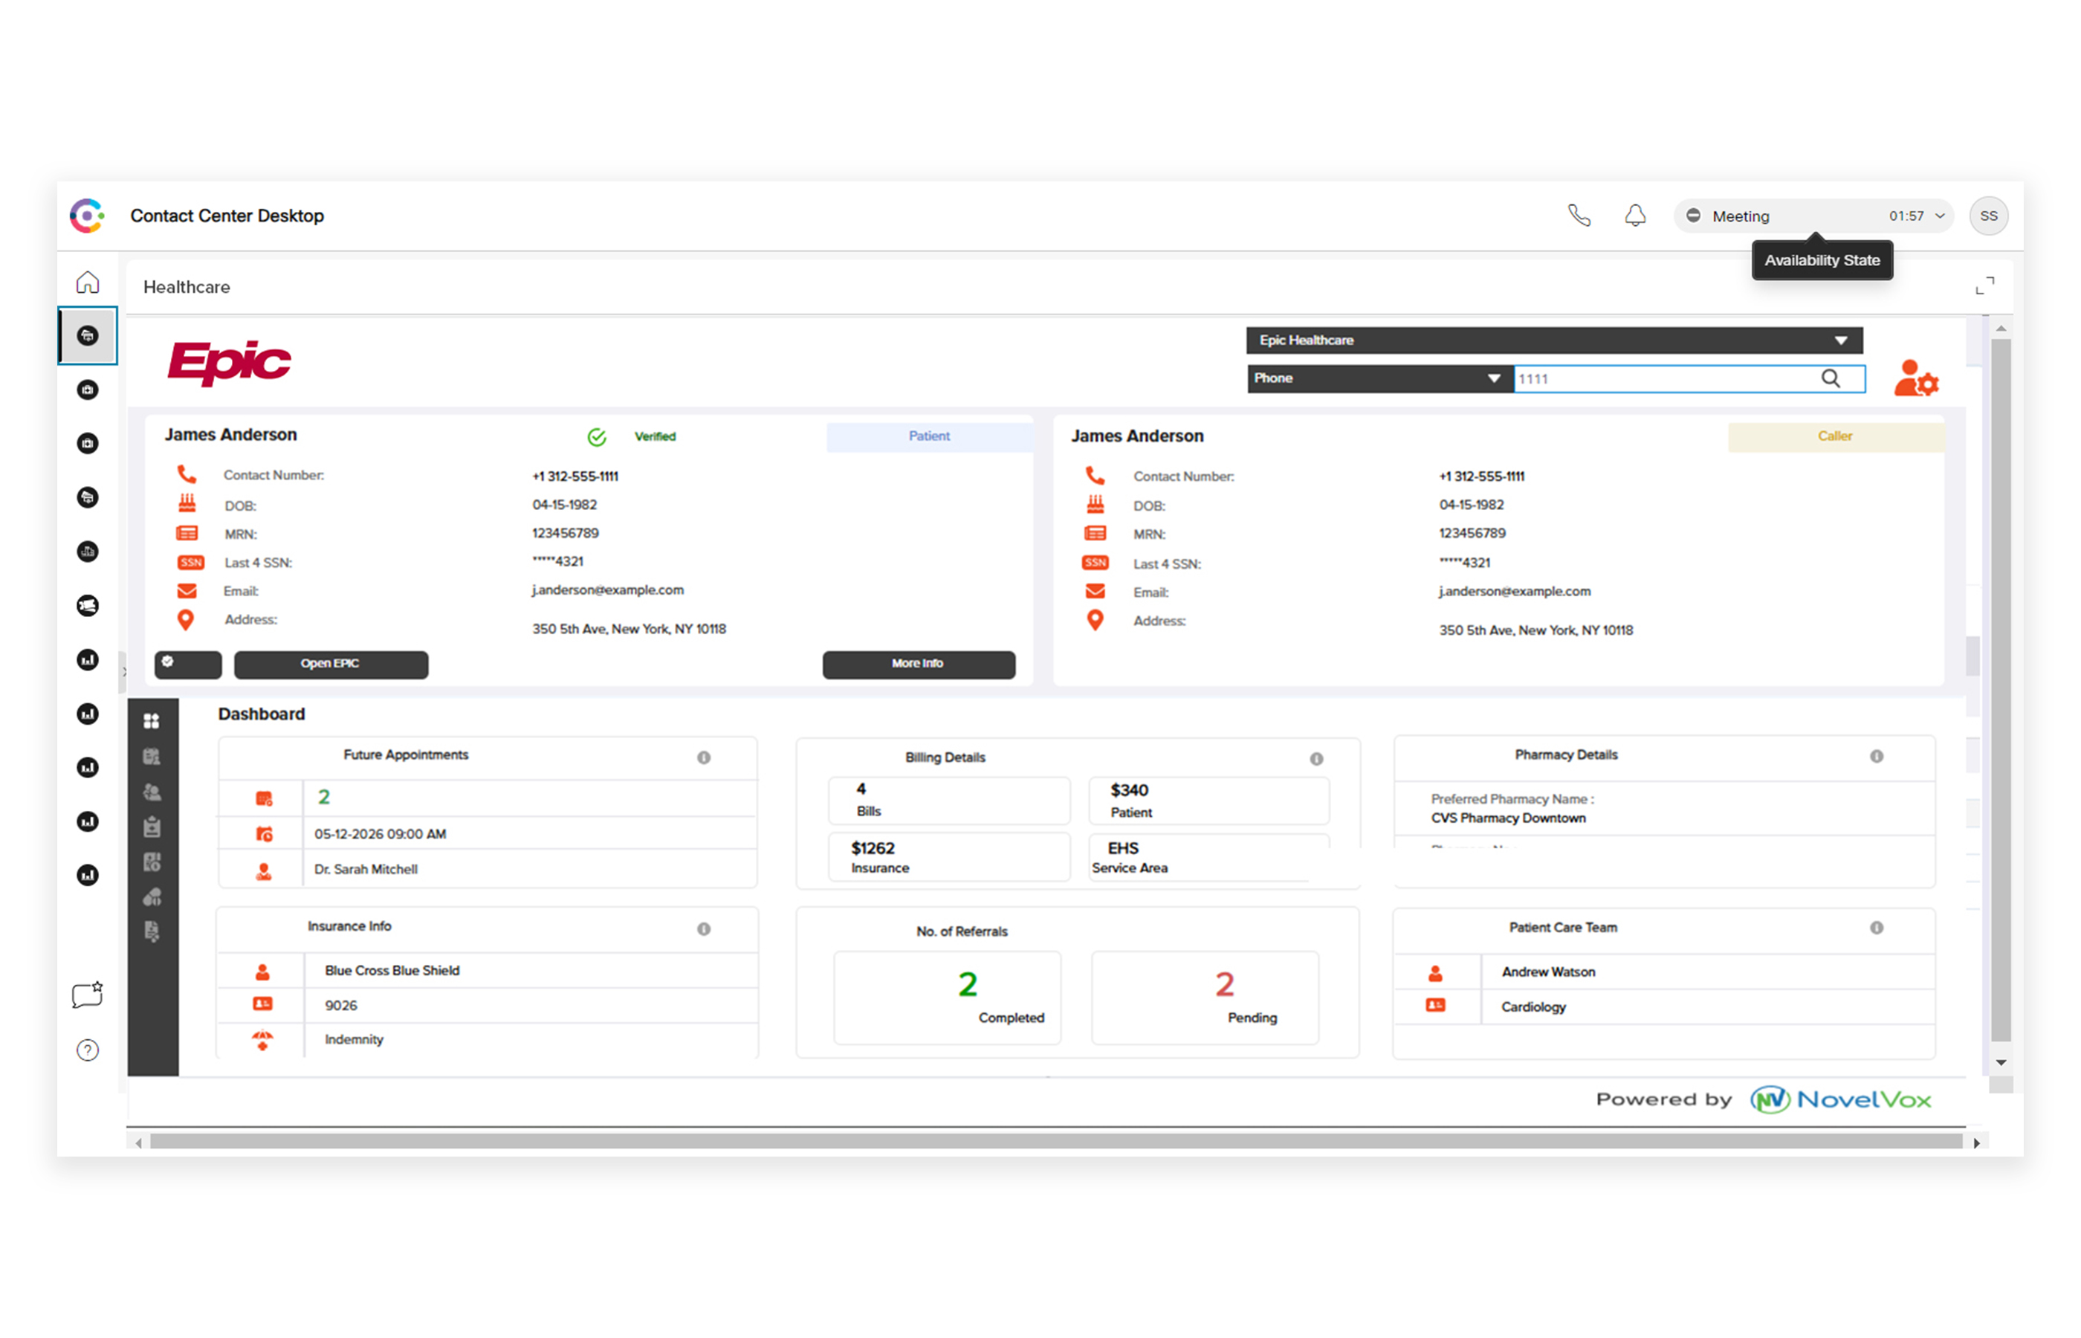Screen dimensions: 2081x1338
Task: Open the people group icon in the dark sidebar
Action: click(x=152, y=792)
